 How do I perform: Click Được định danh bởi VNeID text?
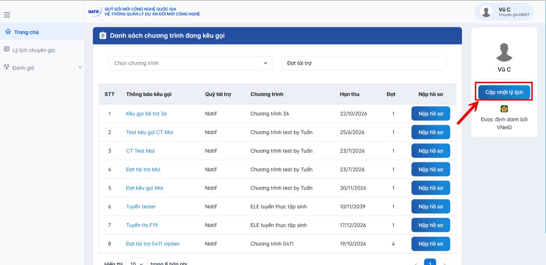(504, 123)
